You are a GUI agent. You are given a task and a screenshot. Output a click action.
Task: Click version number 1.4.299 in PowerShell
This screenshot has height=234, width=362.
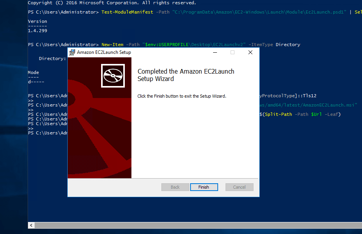37,31
